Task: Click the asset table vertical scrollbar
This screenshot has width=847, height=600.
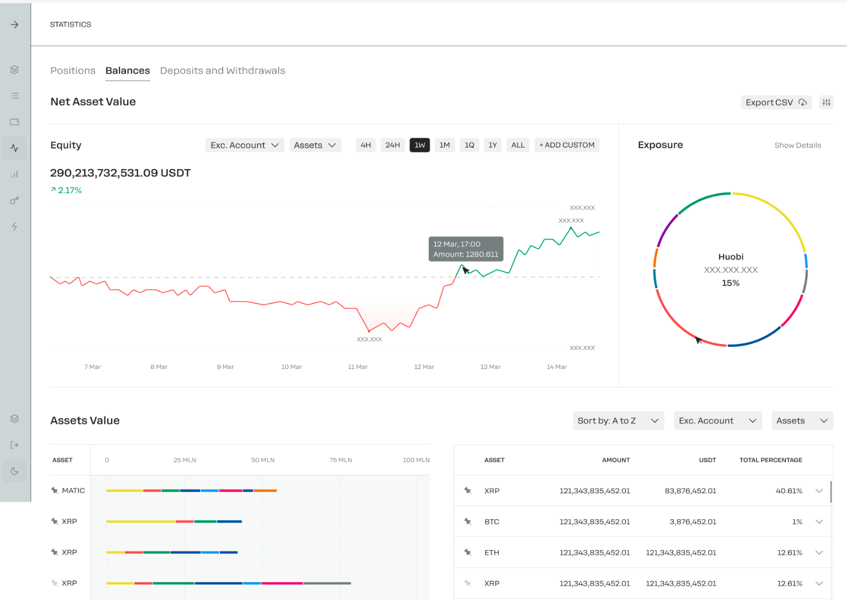Action: (x=831, y=492)
